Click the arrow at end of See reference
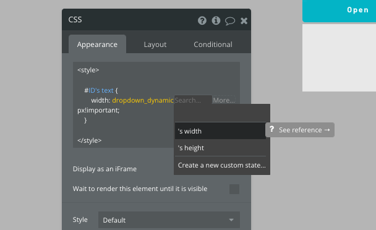 (x=327, y=130)
